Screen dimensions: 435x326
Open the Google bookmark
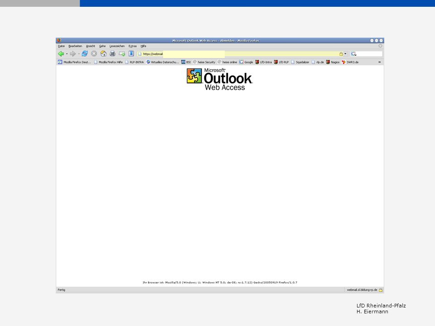click(x=246, y=62)
